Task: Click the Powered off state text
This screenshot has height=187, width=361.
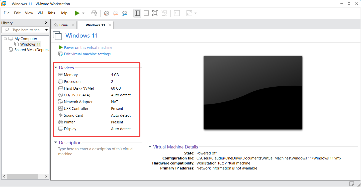Action: (207, 153)
